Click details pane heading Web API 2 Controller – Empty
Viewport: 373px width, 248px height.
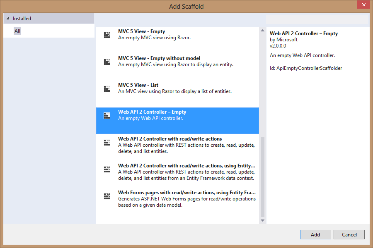click(x=303, y=33)
